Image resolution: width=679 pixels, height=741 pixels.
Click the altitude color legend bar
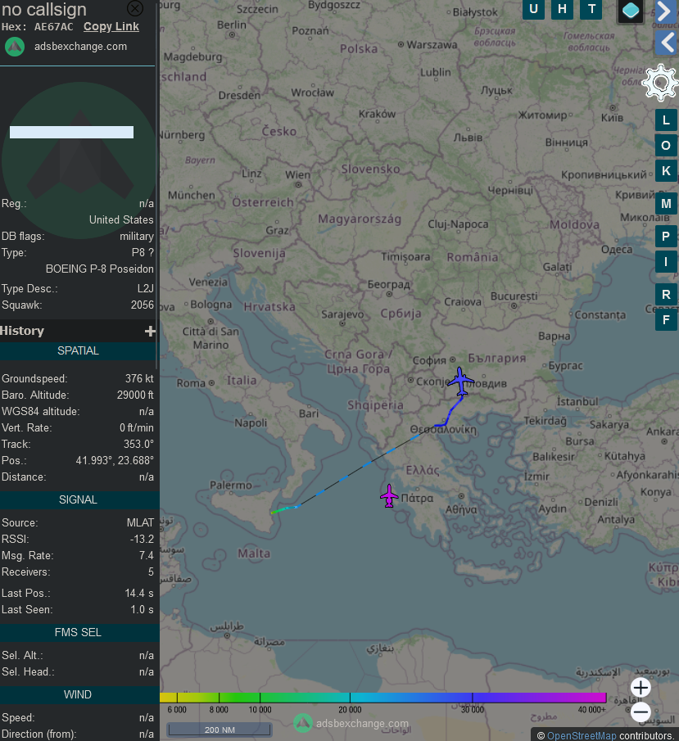pos(383,698)
